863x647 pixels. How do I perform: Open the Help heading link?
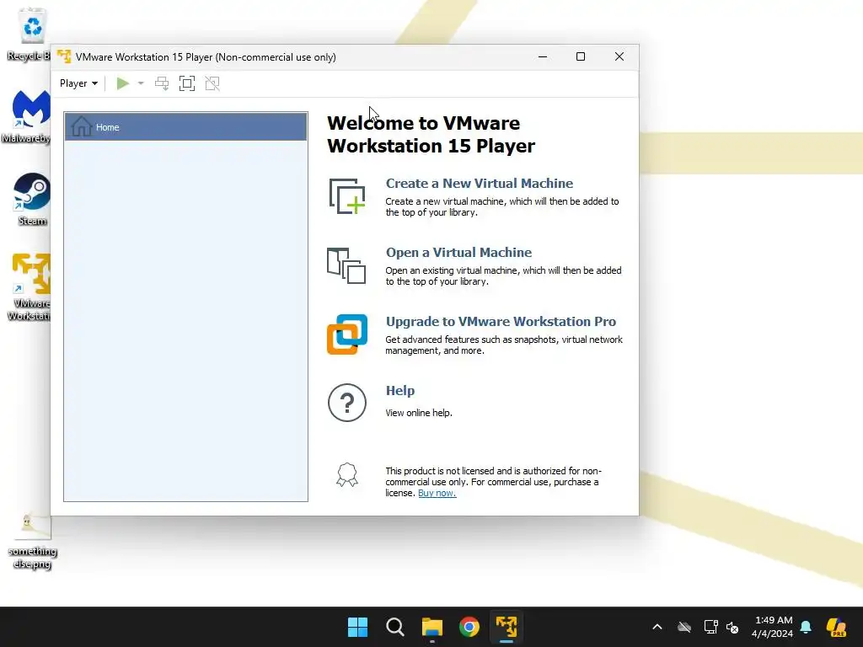pos(400,391)
